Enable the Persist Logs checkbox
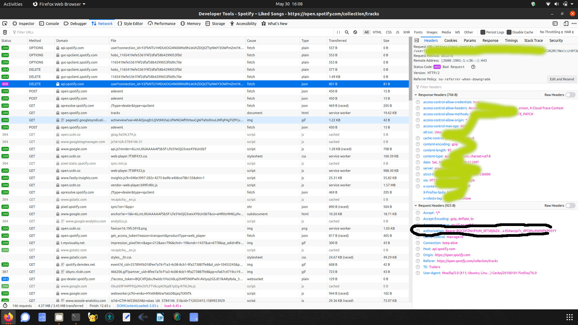 (x=483, y=32)
